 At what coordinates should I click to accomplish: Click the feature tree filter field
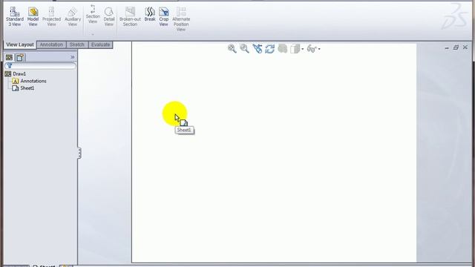40,66
